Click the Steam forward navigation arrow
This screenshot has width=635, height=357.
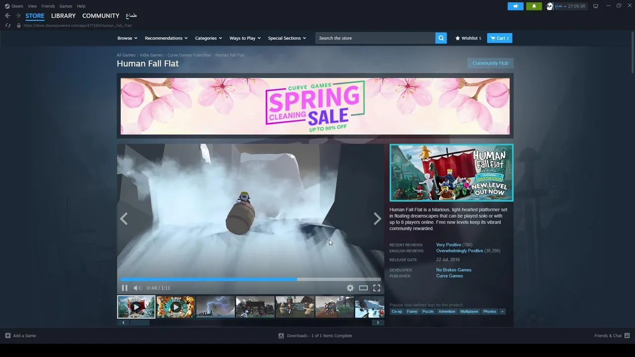coord(18,16)
